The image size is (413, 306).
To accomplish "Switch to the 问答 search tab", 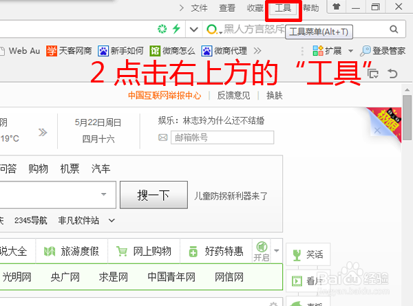I will (x=8, y=168).
